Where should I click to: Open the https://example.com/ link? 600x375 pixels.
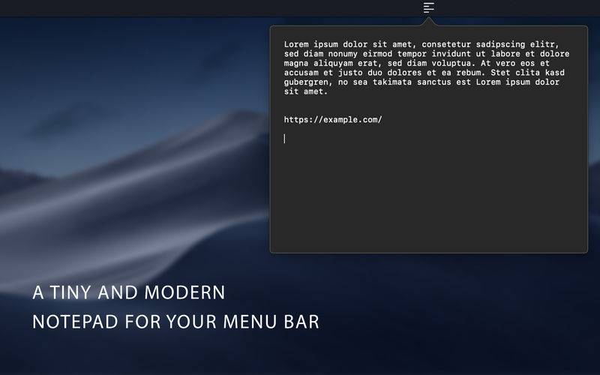[333, 120]
